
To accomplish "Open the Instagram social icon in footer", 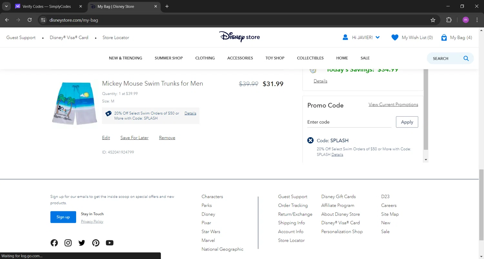I will (x=68, y=243).
